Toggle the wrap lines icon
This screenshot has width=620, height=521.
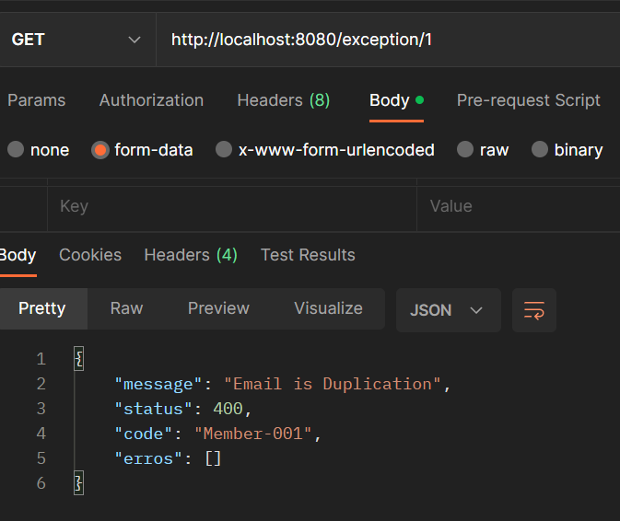pyautogui.click(x=534, y=310)
